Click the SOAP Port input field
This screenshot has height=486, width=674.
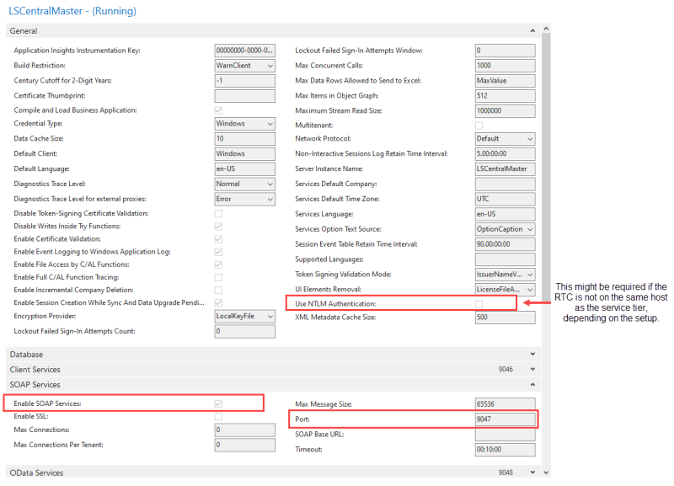505,419
